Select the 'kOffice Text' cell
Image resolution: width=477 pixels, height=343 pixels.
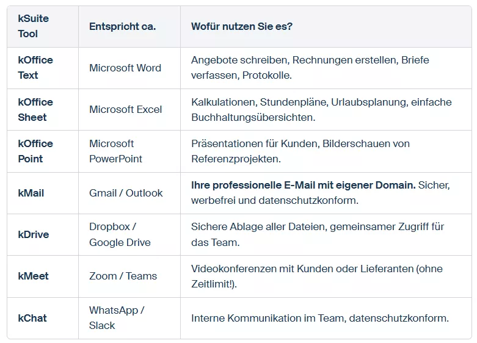(x=43, y=68)
